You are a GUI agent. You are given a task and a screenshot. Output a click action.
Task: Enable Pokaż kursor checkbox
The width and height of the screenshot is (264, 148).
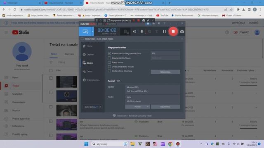point(109,62)
